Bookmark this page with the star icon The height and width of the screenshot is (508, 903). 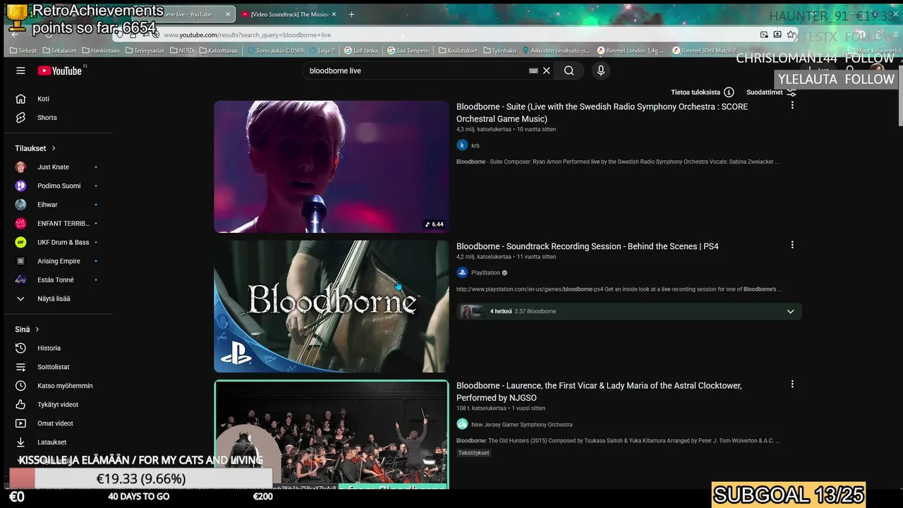(791, 35)
